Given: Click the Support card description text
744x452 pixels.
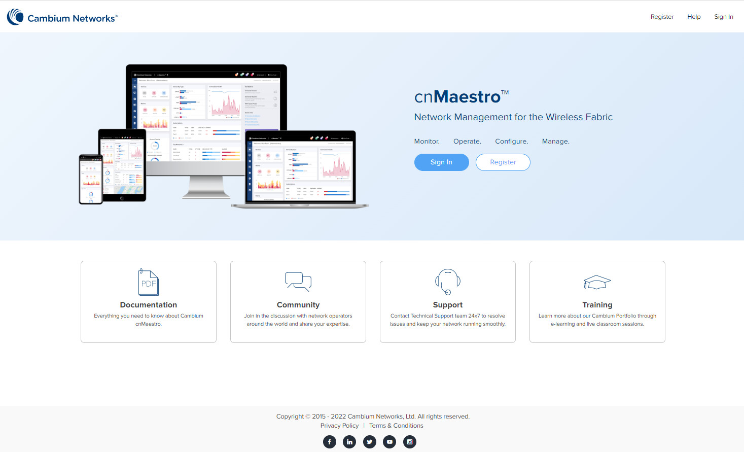Looking at the screenshot, I should coord(448,320).
